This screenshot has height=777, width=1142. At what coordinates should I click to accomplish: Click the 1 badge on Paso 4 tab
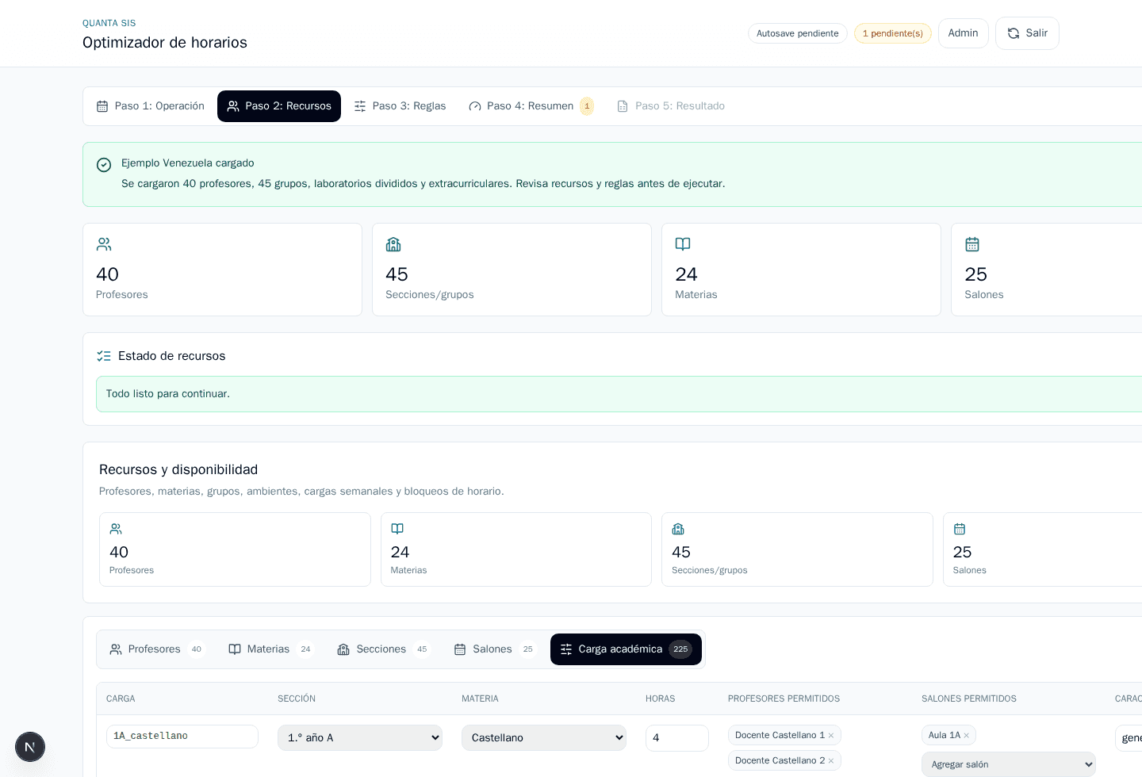point(587,106)
